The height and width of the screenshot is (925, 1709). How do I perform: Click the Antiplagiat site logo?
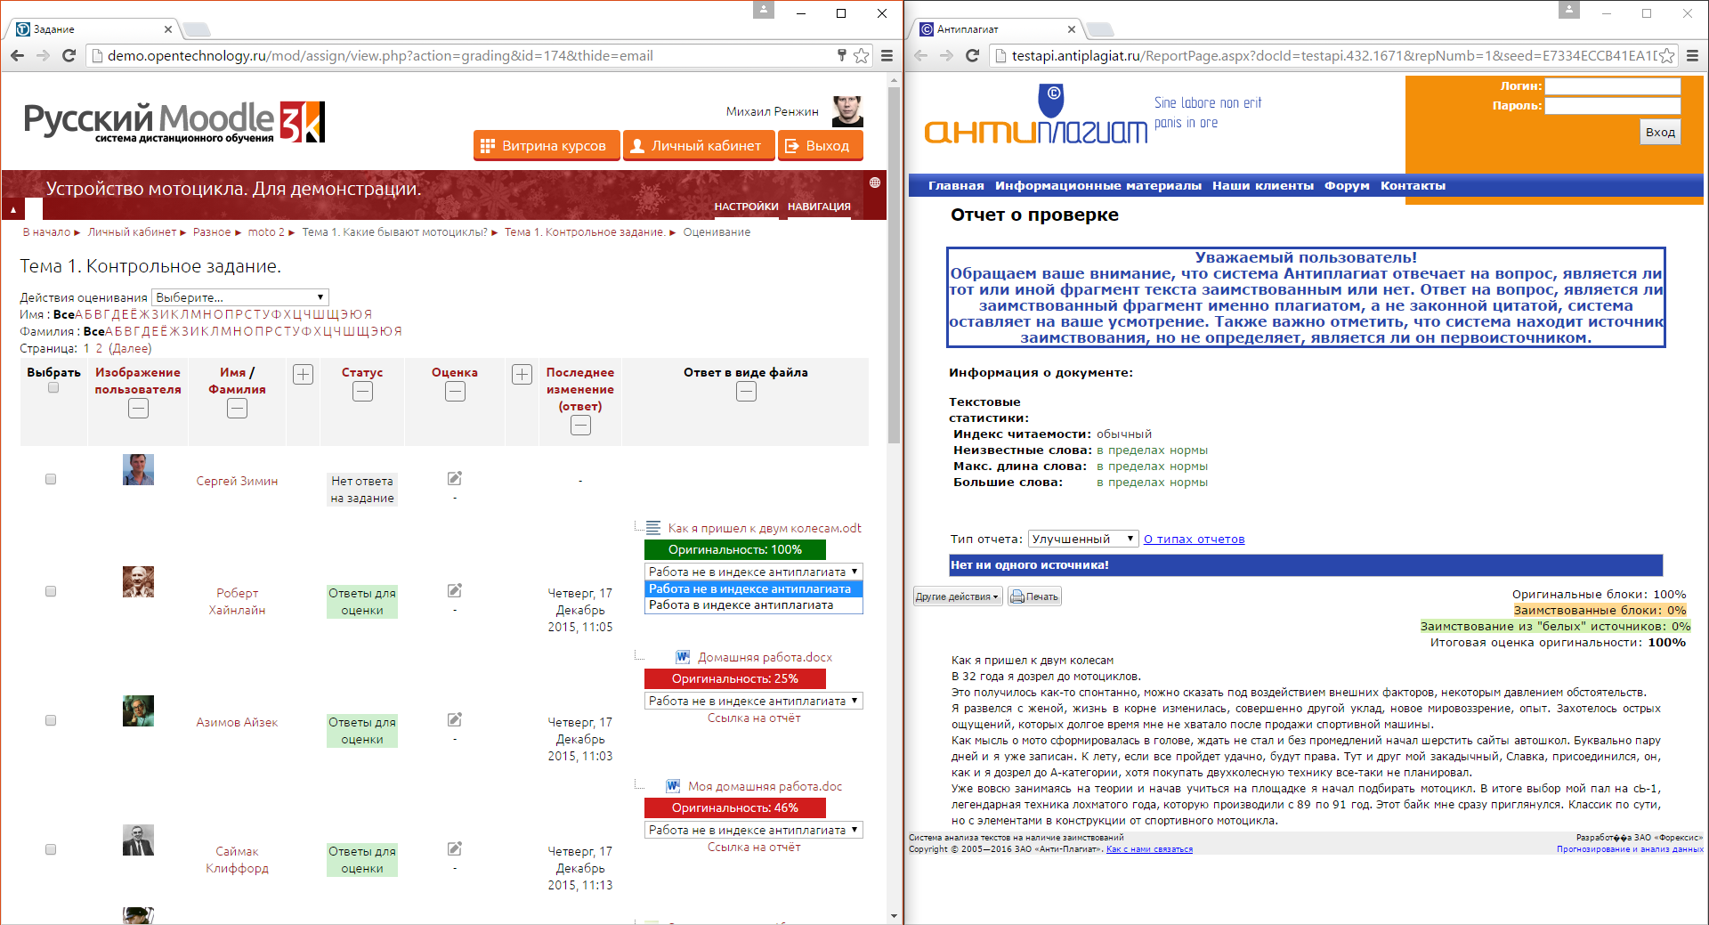tap(1037, 116)
